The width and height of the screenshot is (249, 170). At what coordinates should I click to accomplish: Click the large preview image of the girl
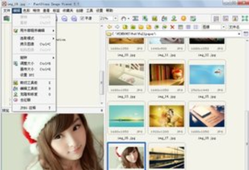click(x=52, y=142)
